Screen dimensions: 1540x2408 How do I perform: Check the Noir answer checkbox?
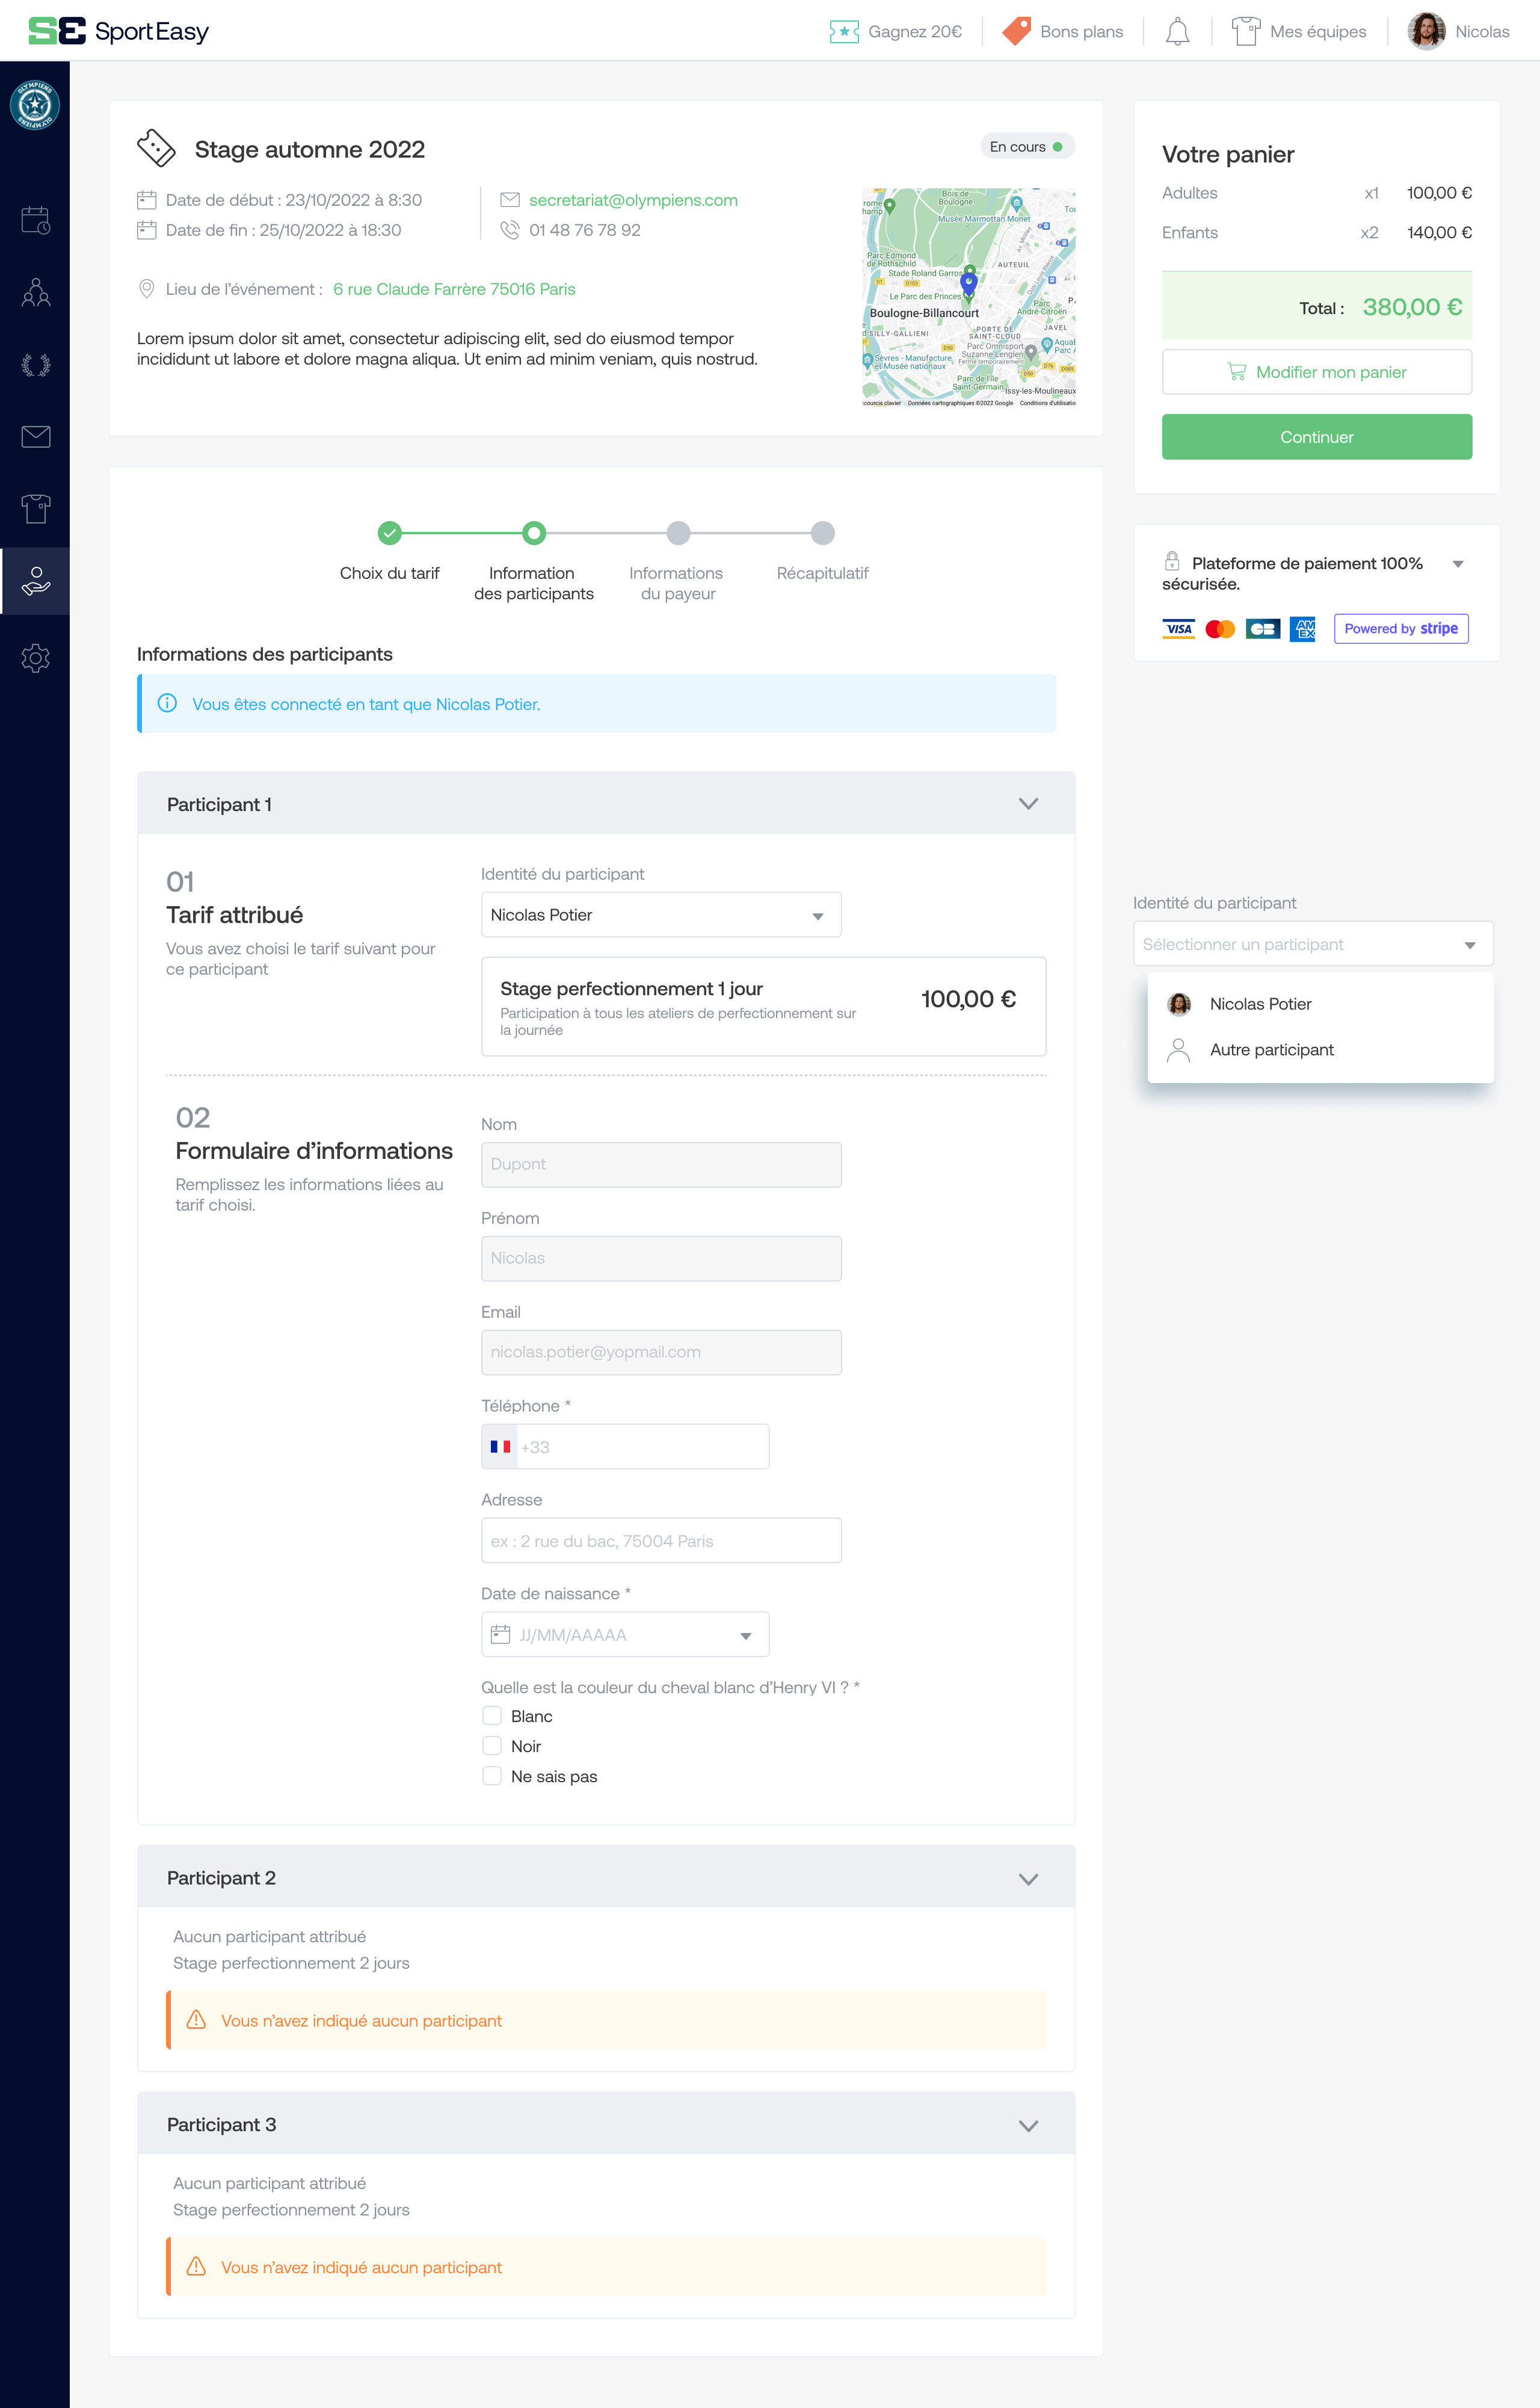[492, 1746]
